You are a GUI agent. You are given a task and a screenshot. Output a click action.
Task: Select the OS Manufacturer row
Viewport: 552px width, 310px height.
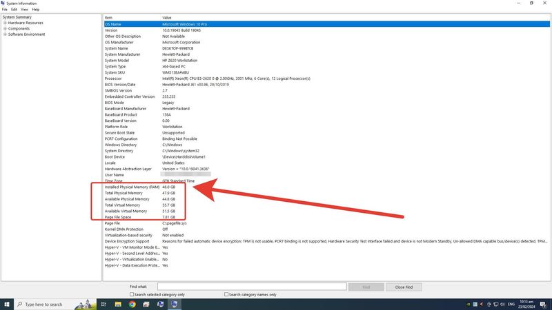point(326,42)
